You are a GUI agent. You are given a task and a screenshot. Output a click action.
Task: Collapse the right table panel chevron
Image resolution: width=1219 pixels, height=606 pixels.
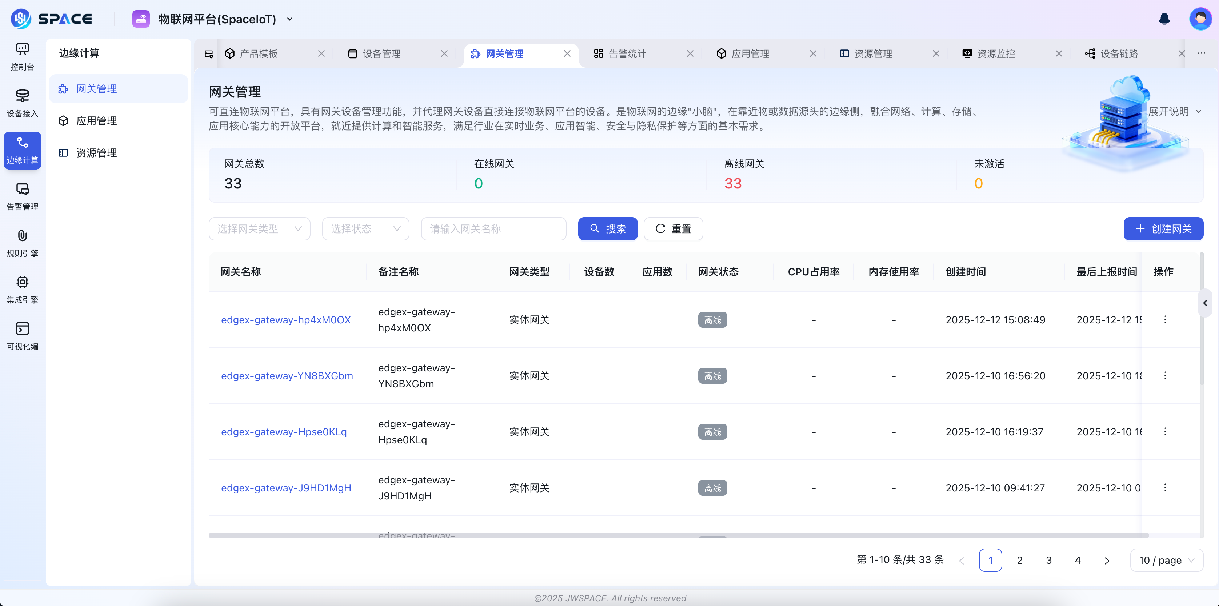tap(1205, 303)
